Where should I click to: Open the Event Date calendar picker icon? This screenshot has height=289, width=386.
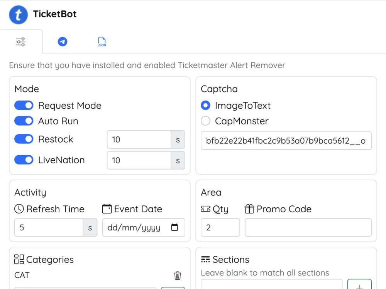coord(174,227)
